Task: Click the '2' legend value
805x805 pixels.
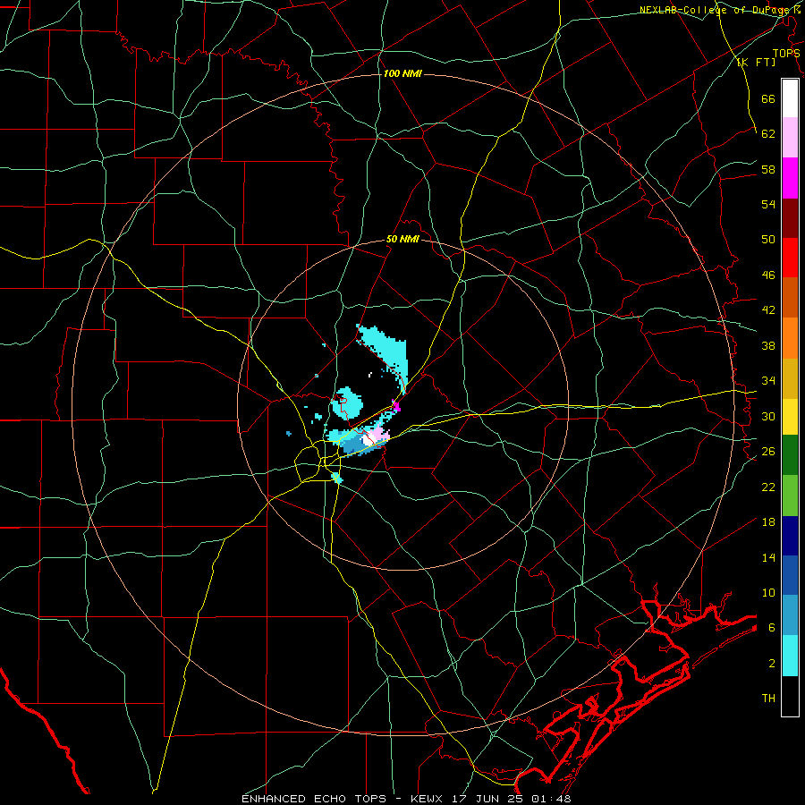Action: point(772,664)
